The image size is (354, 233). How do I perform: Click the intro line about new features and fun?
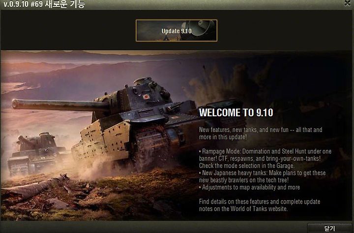(261, 133)
